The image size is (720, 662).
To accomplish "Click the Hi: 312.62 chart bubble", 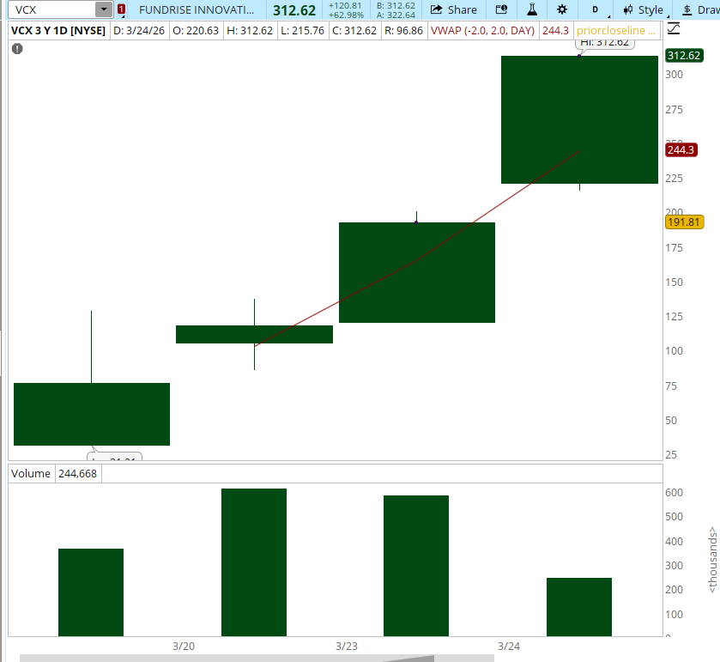I will pos(605,43).
